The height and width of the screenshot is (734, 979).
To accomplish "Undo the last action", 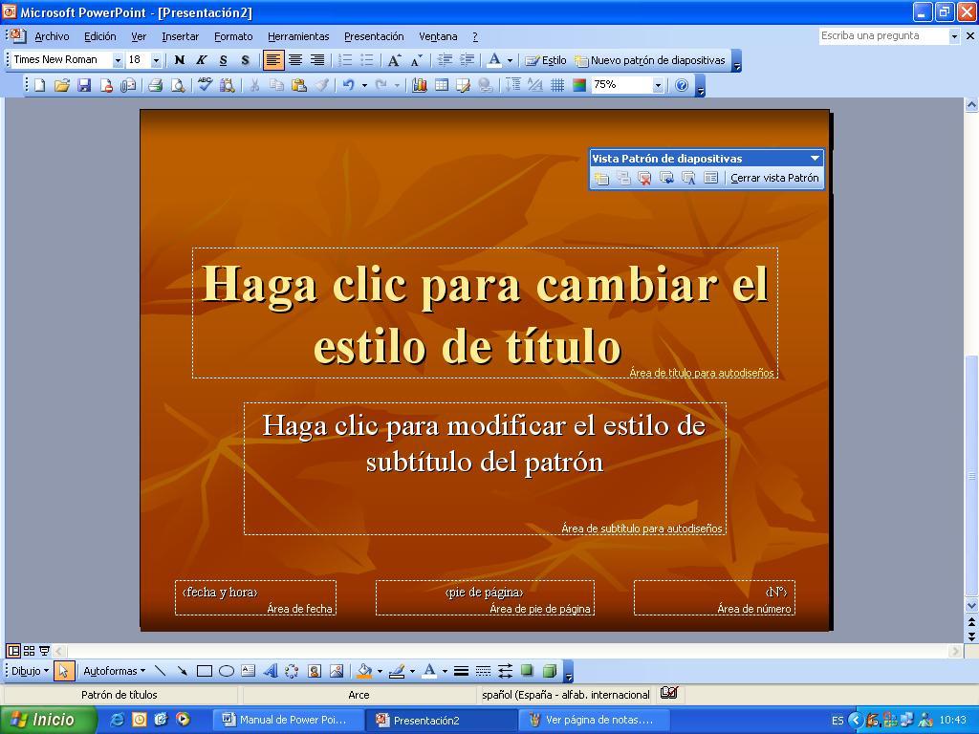I will click(x=348, y=85).
